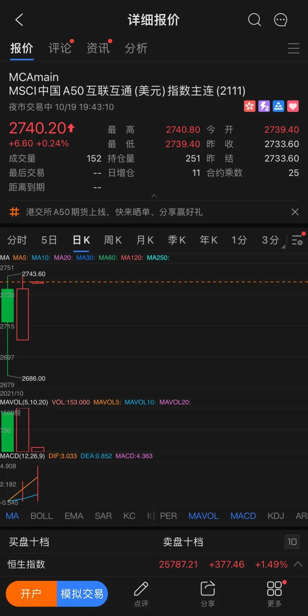
Task: Tap the back arrow icon
Action: 19,20
